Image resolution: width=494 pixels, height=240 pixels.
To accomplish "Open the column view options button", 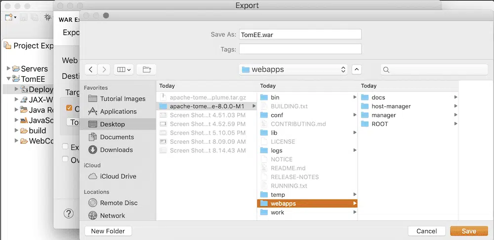I will click(x=123, y=70).
